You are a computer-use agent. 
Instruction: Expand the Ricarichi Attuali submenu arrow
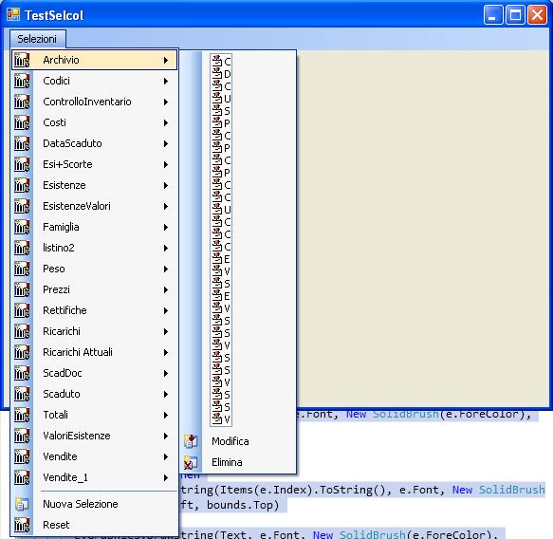click(x=166, y=352)
